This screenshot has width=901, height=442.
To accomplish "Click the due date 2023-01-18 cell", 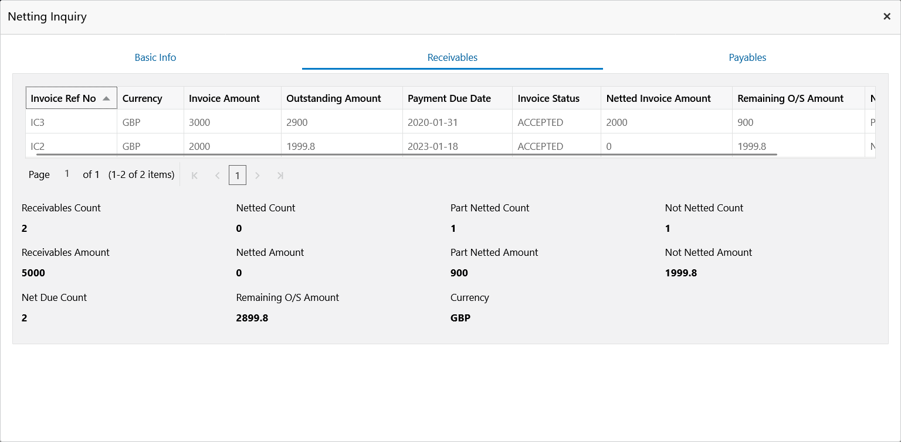I will pos(457,146).
